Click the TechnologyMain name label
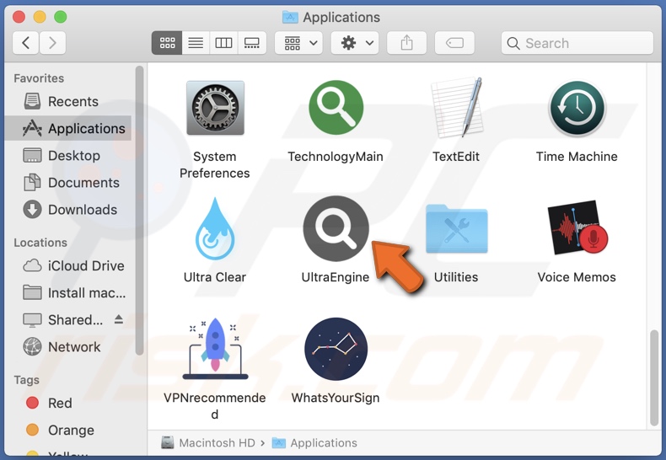666x460 pixels. pyautogui.click(x=336, y=157)
